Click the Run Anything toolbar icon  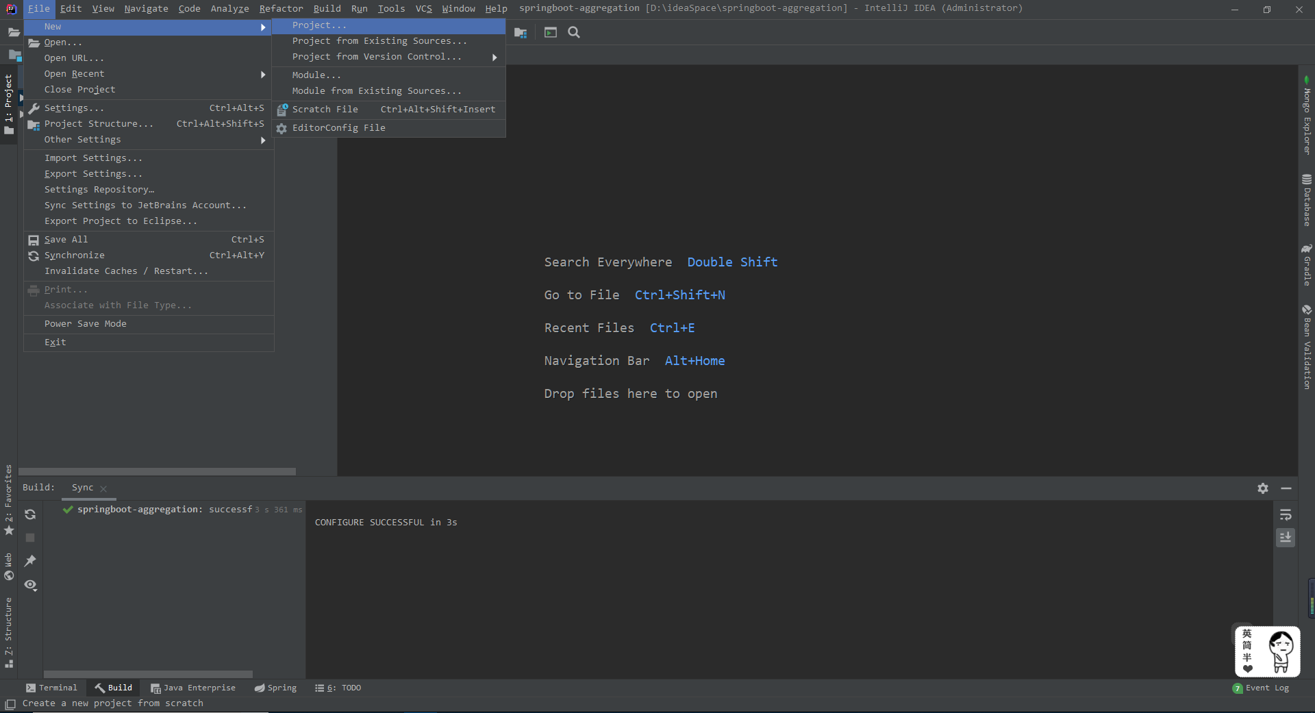click(551, 32)
